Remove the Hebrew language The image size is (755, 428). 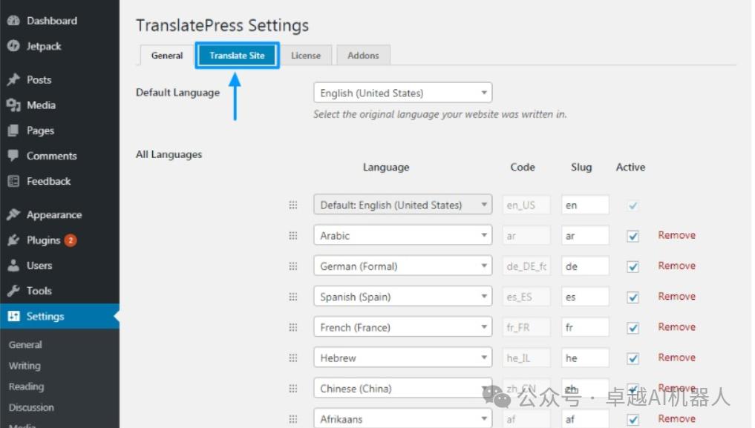(x=676, y=358)
